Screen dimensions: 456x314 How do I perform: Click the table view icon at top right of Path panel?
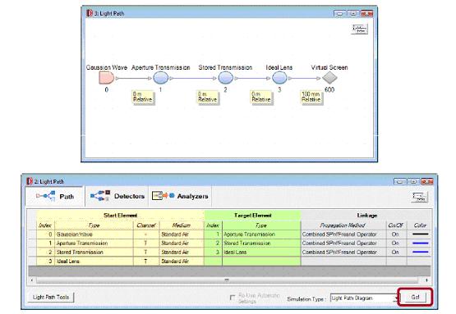[x=420, y=197]
